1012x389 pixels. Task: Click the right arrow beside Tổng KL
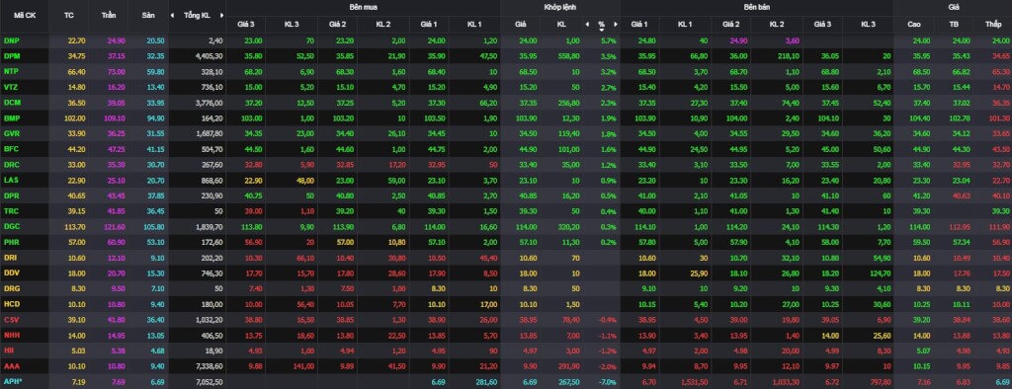pos(222,15)
